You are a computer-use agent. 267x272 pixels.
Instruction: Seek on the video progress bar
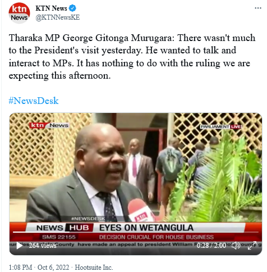(x=136, y=232)
